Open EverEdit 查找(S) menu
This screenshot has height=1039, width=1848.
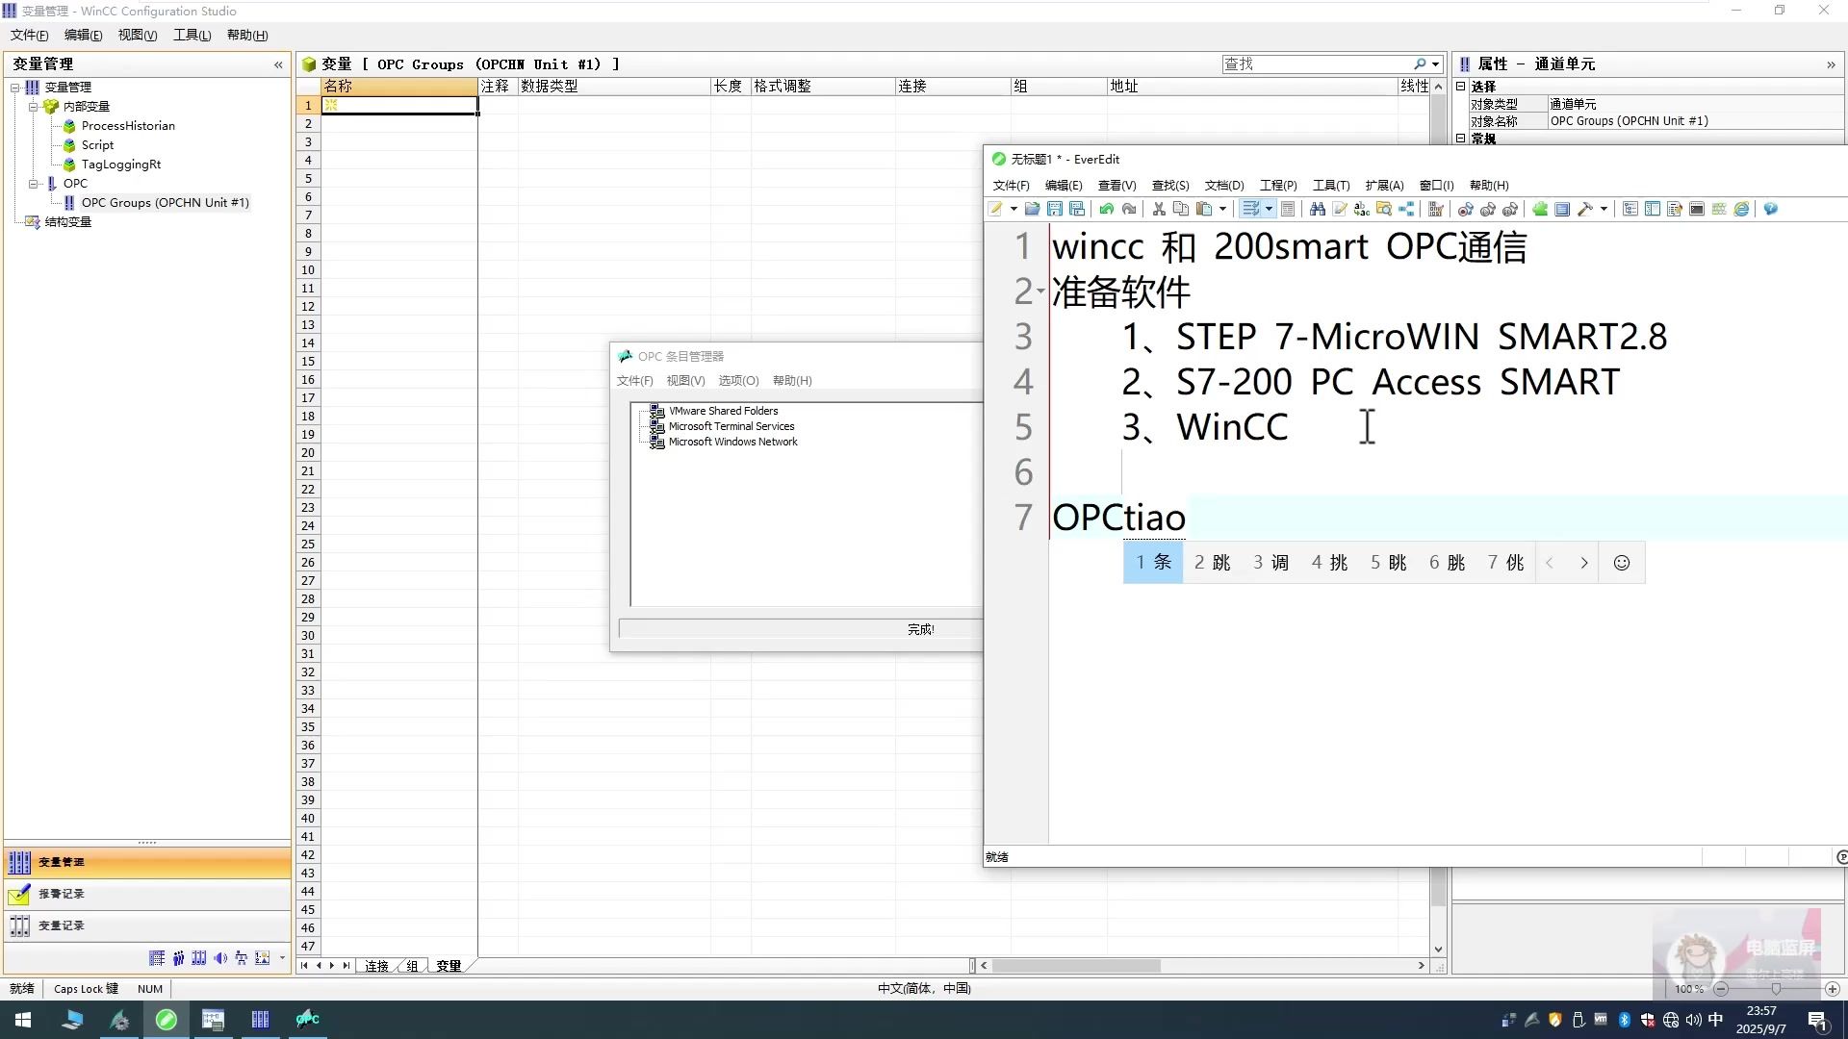(x=1170, y=186)
